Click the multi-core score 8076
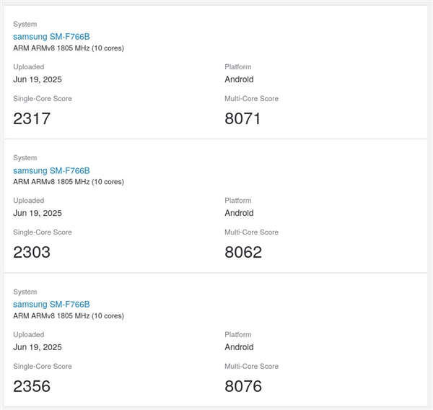Image resolution: width=433 pixels, height=410 pixels. [x=242, y=386]
